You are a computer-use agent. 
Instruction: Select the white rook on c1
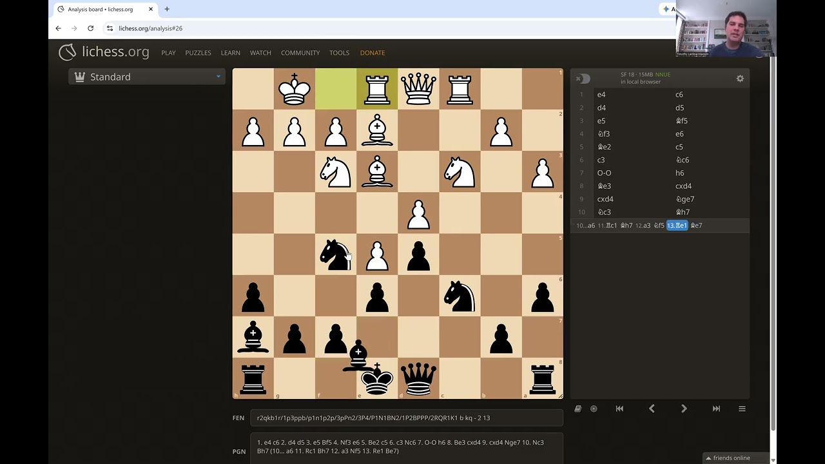[460, 89]
